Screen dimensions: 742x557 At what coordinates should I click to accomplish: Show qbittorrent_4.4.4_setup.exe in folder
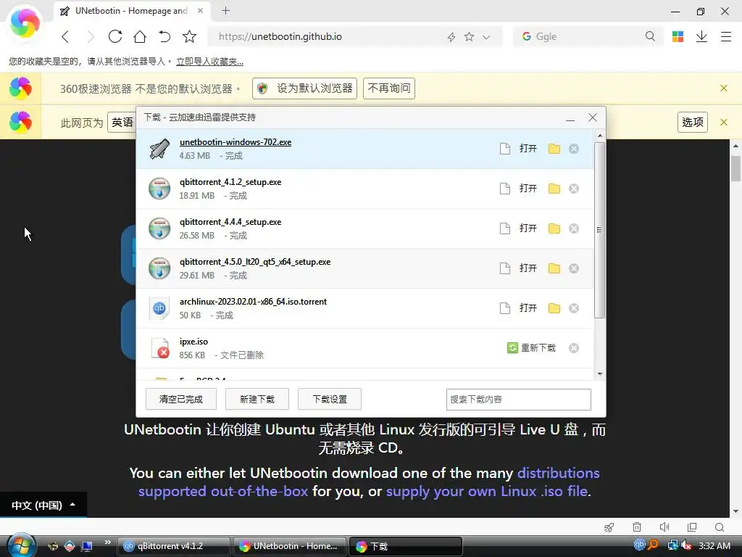pos(554,228)
